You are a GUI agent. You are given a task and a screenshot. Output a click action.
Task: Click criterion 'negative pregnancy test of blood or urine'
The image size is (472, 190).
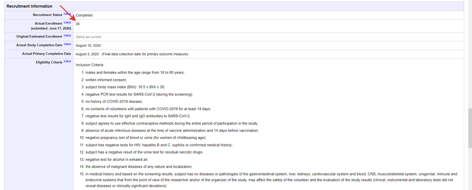tap(146, 137)
